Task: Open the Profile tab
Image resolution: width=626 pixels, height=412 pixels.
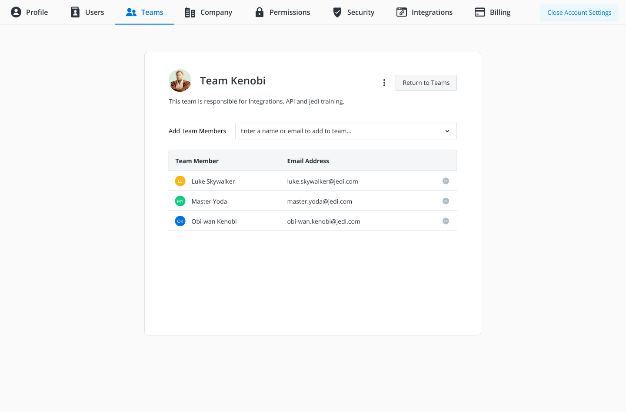Action: 30,12
